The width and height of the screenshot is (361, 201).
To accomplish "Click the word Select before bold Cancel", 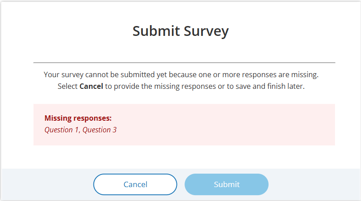I will pyautogui.click(x=67, y=86).
